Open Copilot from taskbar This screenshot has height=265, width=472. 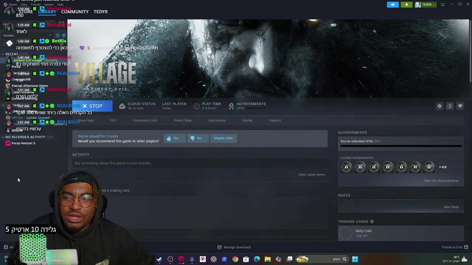coord(278,259)
